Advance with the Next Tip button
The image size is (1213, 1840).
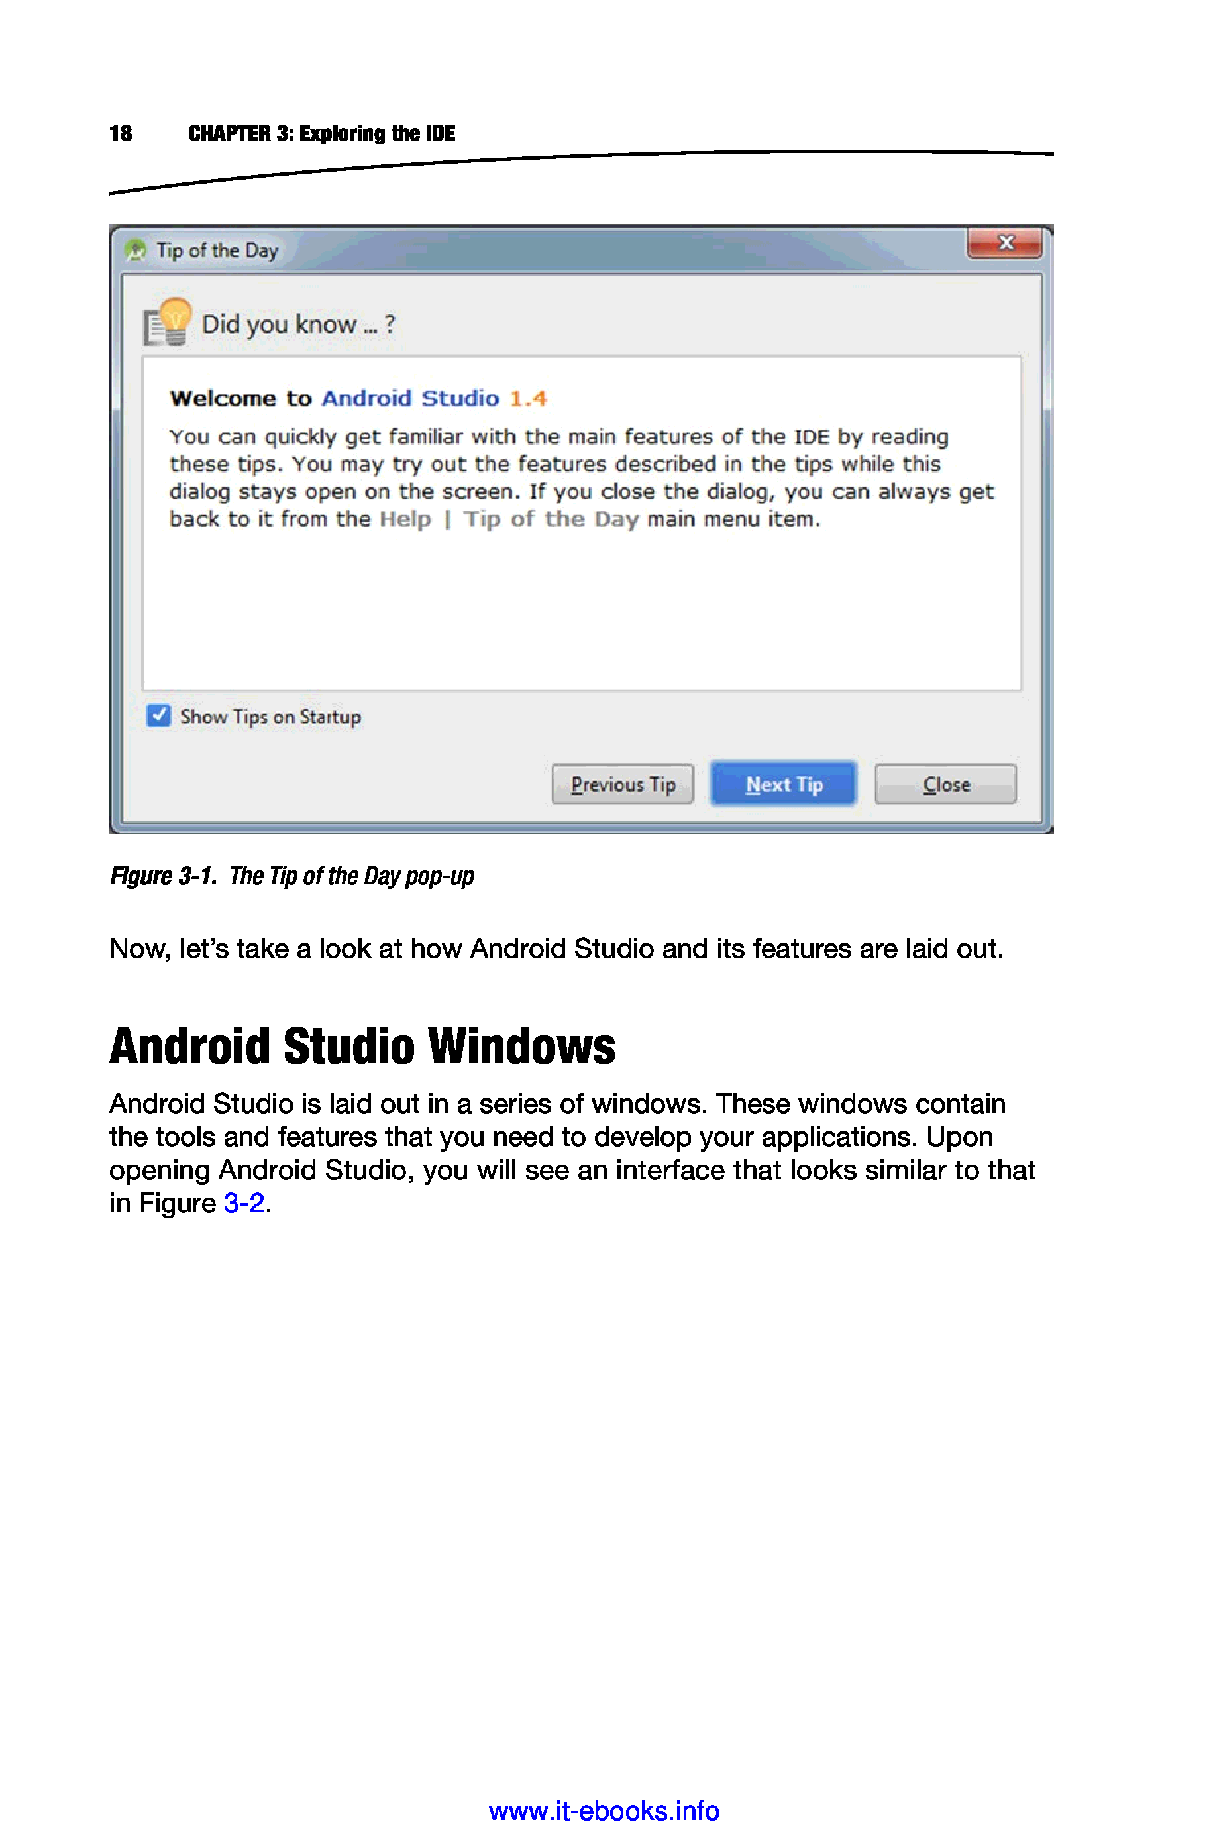tap(783, 785)
